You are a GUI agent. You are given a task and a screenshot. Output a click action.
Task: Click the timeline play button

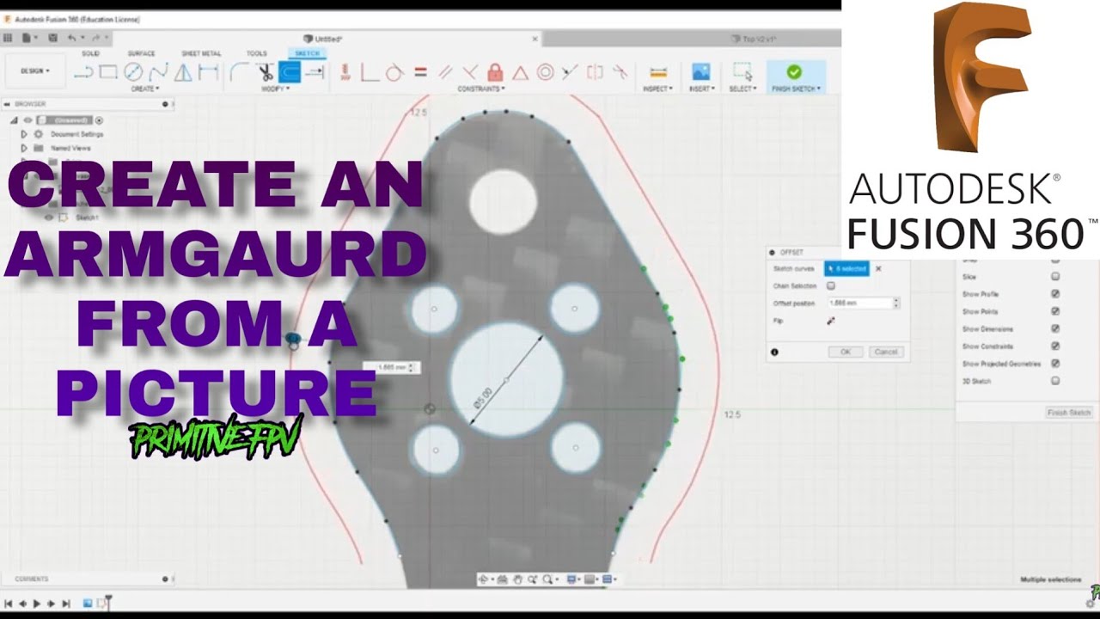click(36, 604)
